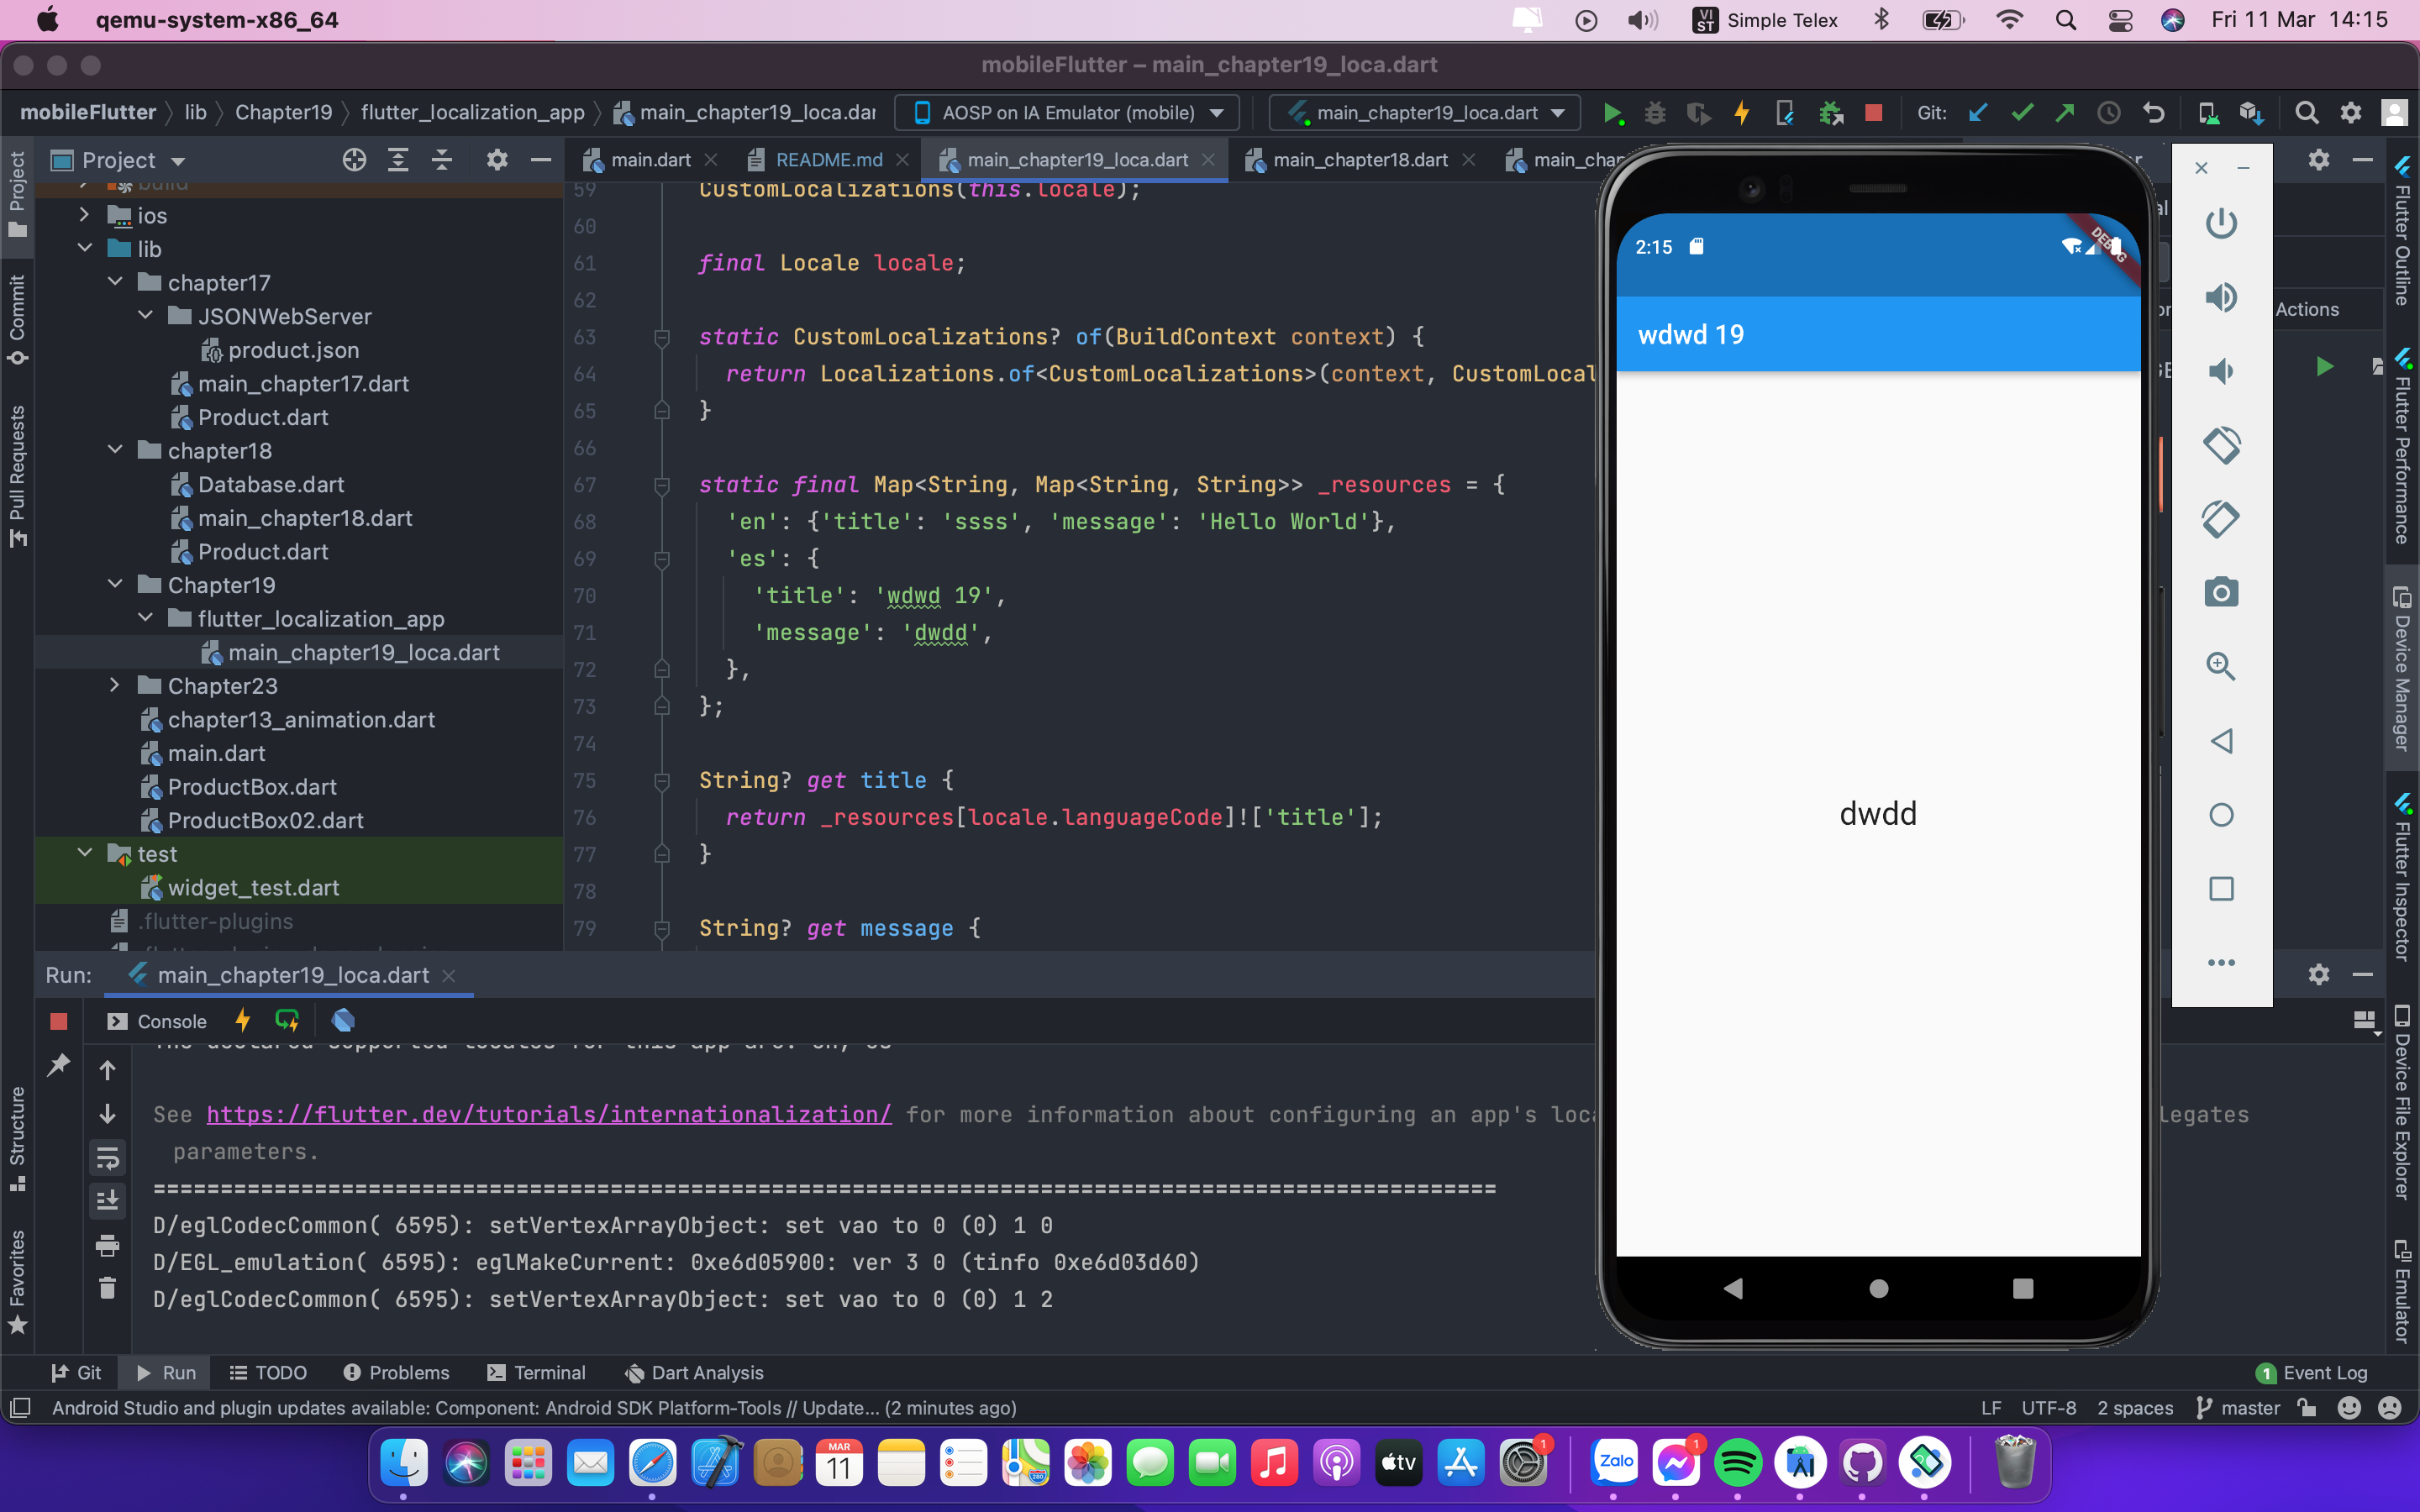The image size is (2420, 1512).
Task: Rotate emulator left
Action: tap(2221, 445)
